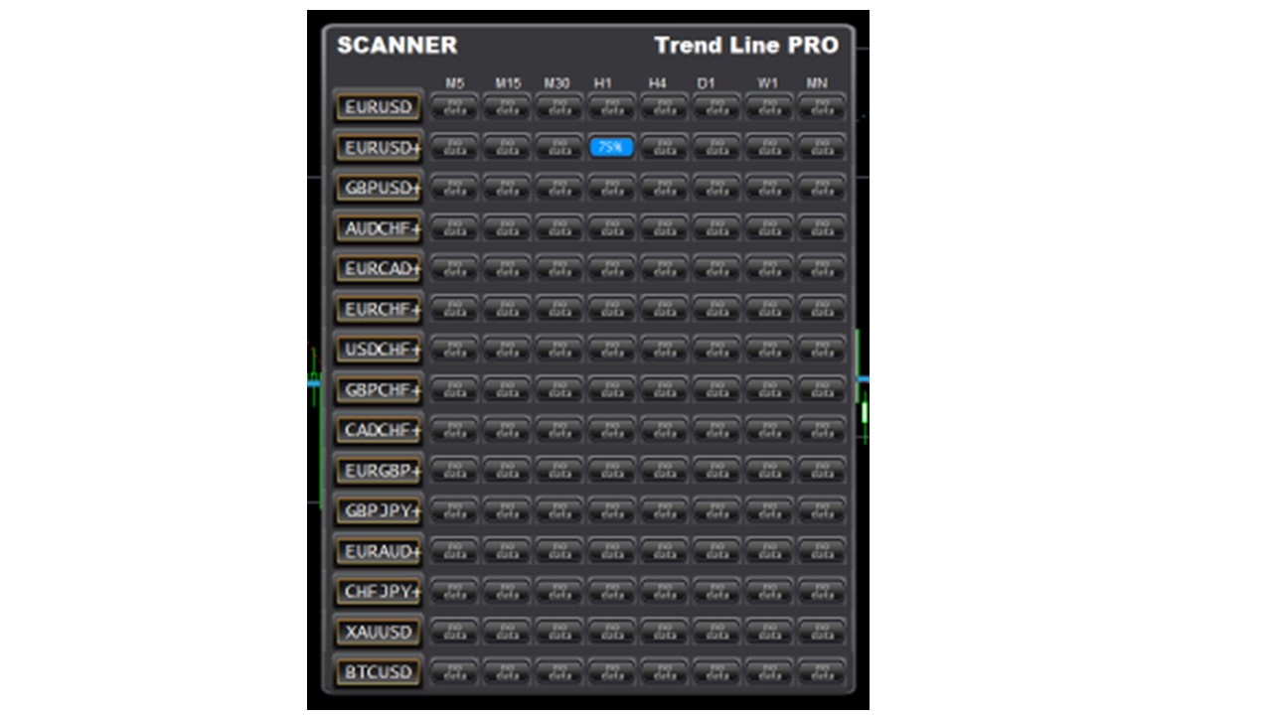Open the GBPCHF+ D1 no data cell
Screen dimensions: 1272x715
[x=716, y=389]
